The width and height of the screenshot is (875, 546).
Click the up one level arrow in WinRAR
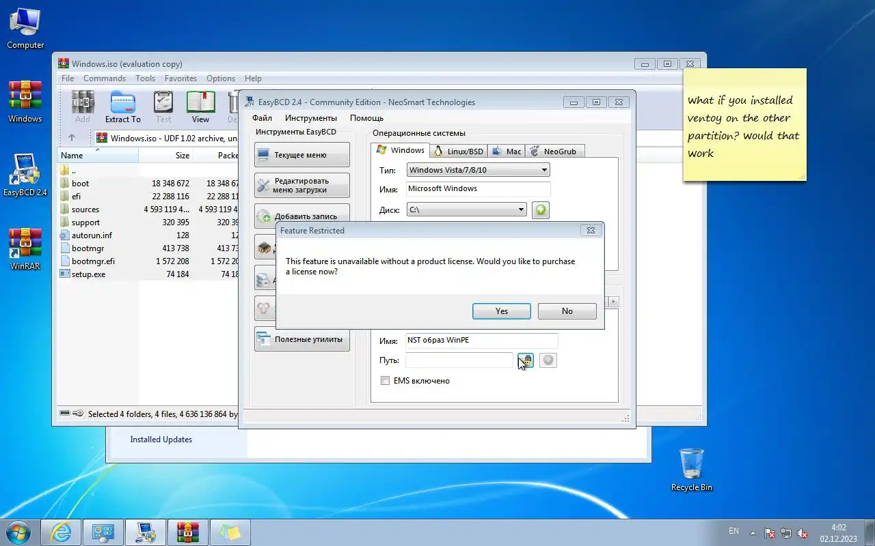(x=72, y=138)
